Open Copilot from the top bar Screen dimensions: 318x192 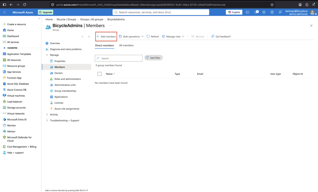(x=234, y=13)
